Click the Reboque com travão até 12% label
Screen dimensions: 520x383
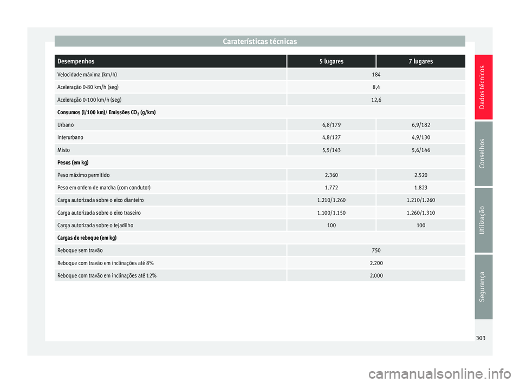click(107, 276)
